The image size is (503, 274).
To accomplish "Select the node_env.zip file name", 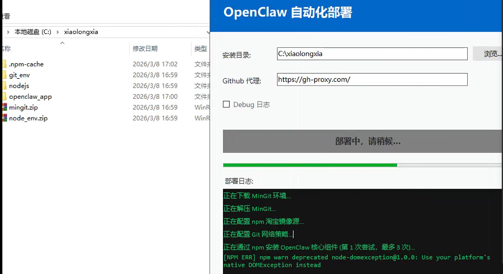I will coord(28,118).
